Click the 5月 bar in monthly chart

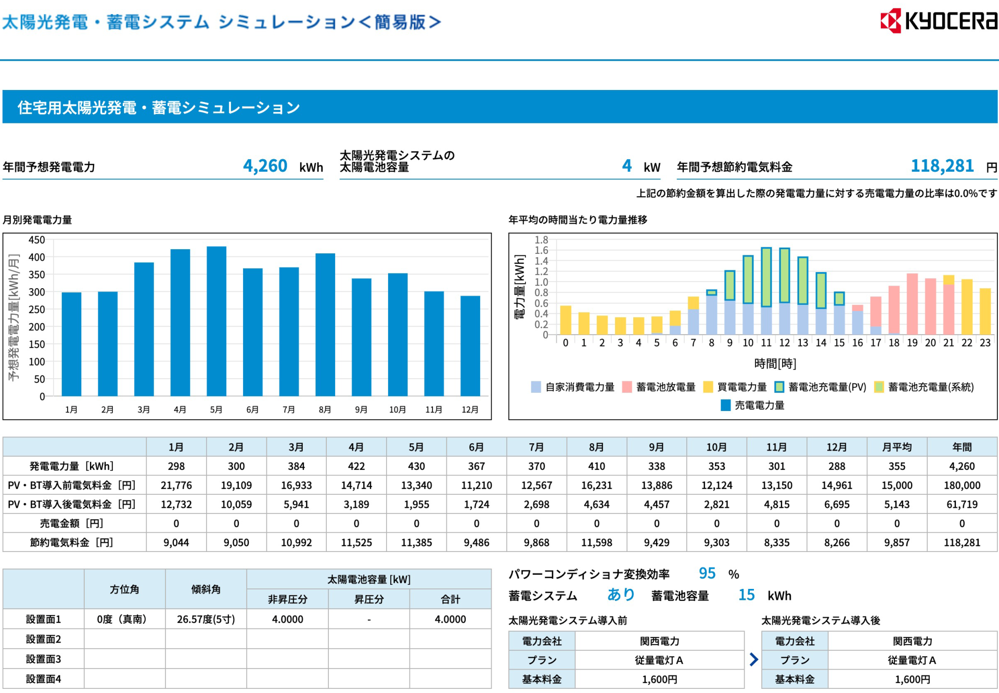(x=216, y=321)
